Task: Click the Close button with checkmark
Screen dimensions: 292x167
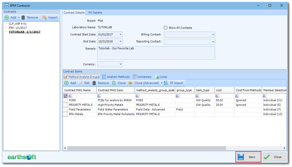Action: (275, 157)
